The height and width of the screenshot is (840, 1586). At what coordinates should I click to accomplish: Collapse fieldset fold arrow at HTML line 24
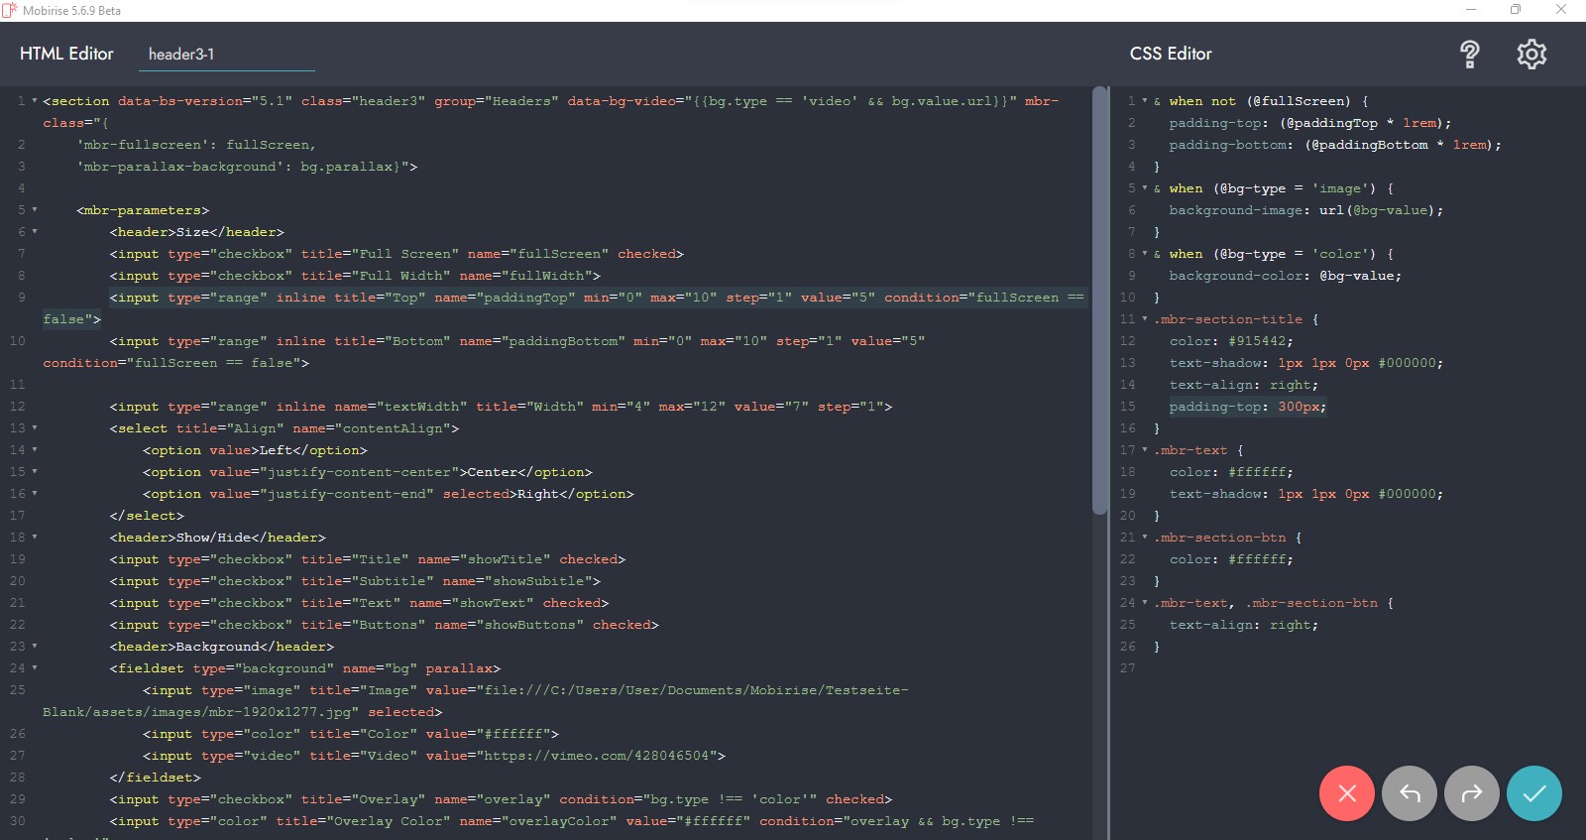pos(35,668)
